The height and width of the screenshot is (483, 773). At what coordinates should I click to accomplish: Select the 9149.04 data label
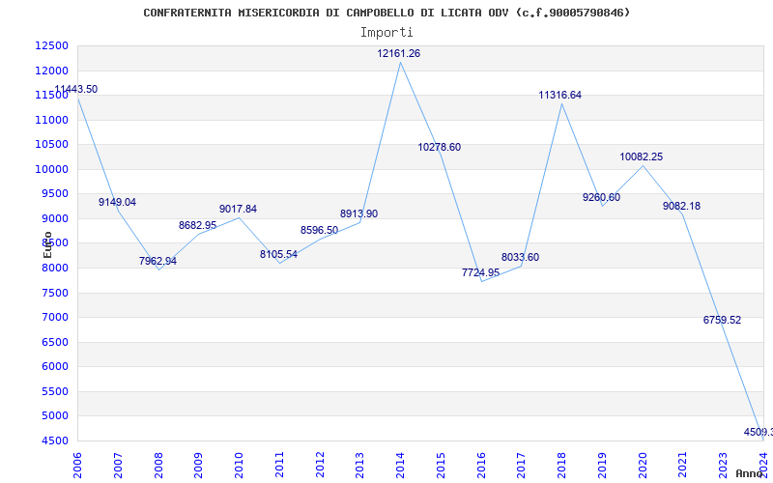click(117, 202)
